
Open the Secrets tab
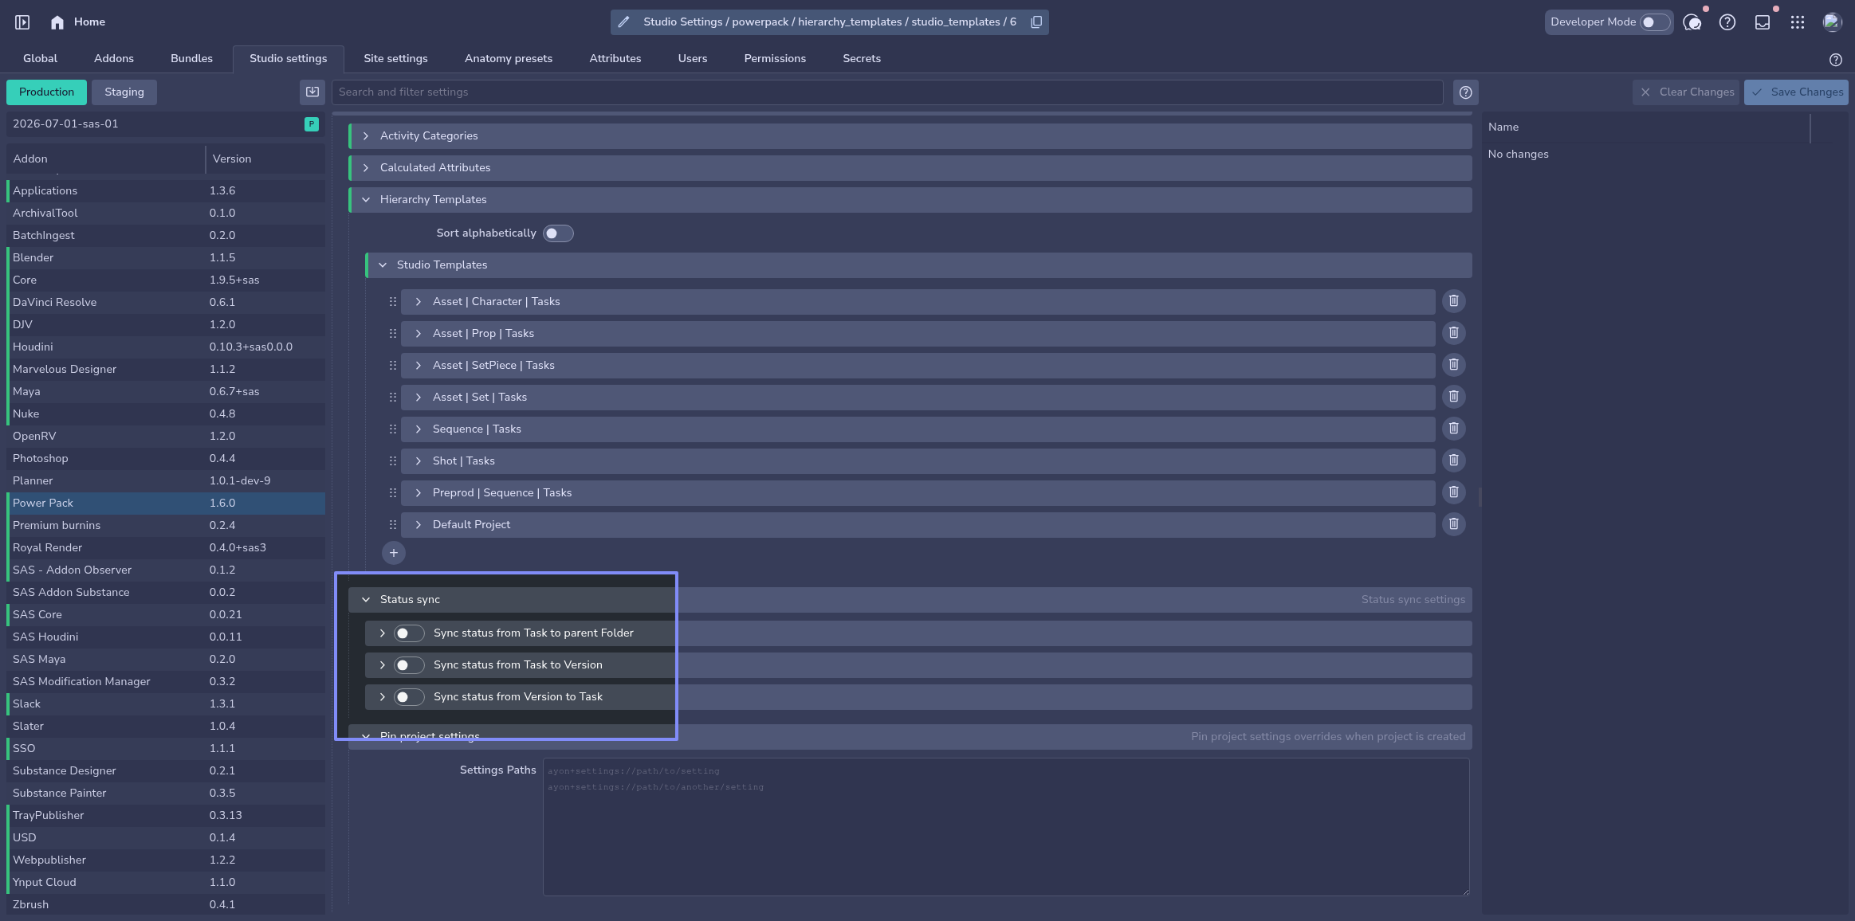click(862, 59)
